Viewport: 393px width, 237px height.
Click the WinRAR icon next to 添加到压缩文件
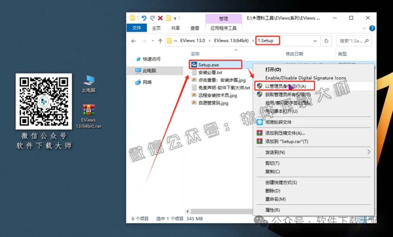[x=259, y=133]
